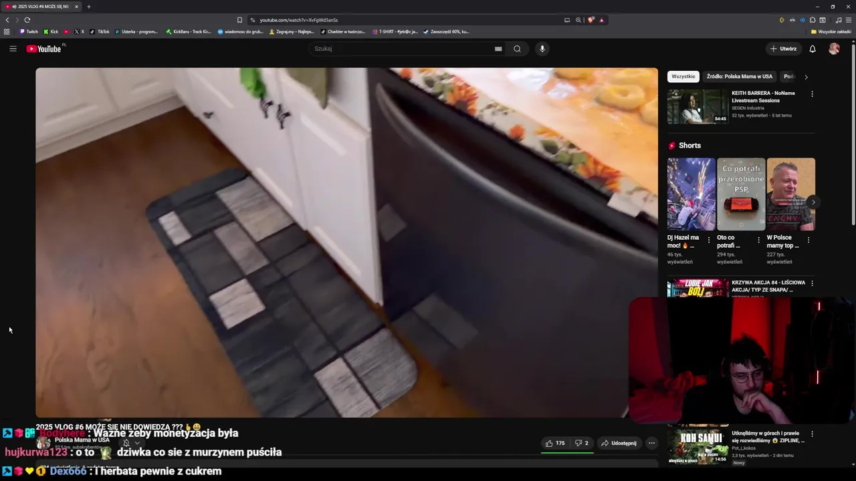Screen dimensions: 856x481
Task: Close the 2025 VLOG #6 tab
Action: (x=76, y=7)
